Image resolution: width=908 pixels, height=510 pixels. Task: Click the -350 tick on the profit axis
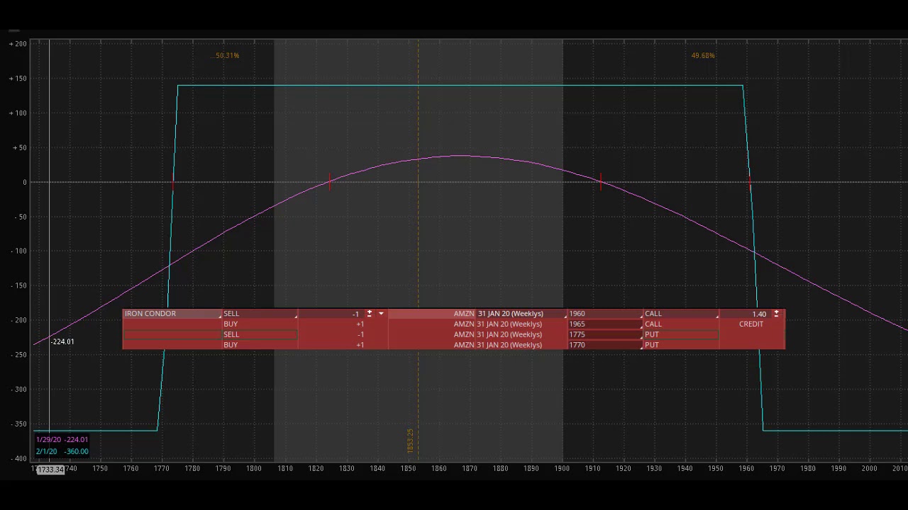tap(18, 424)
